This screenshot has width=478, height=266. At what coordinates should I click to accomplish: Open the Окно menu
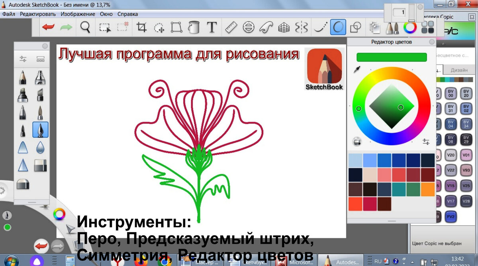click(106, 14)
